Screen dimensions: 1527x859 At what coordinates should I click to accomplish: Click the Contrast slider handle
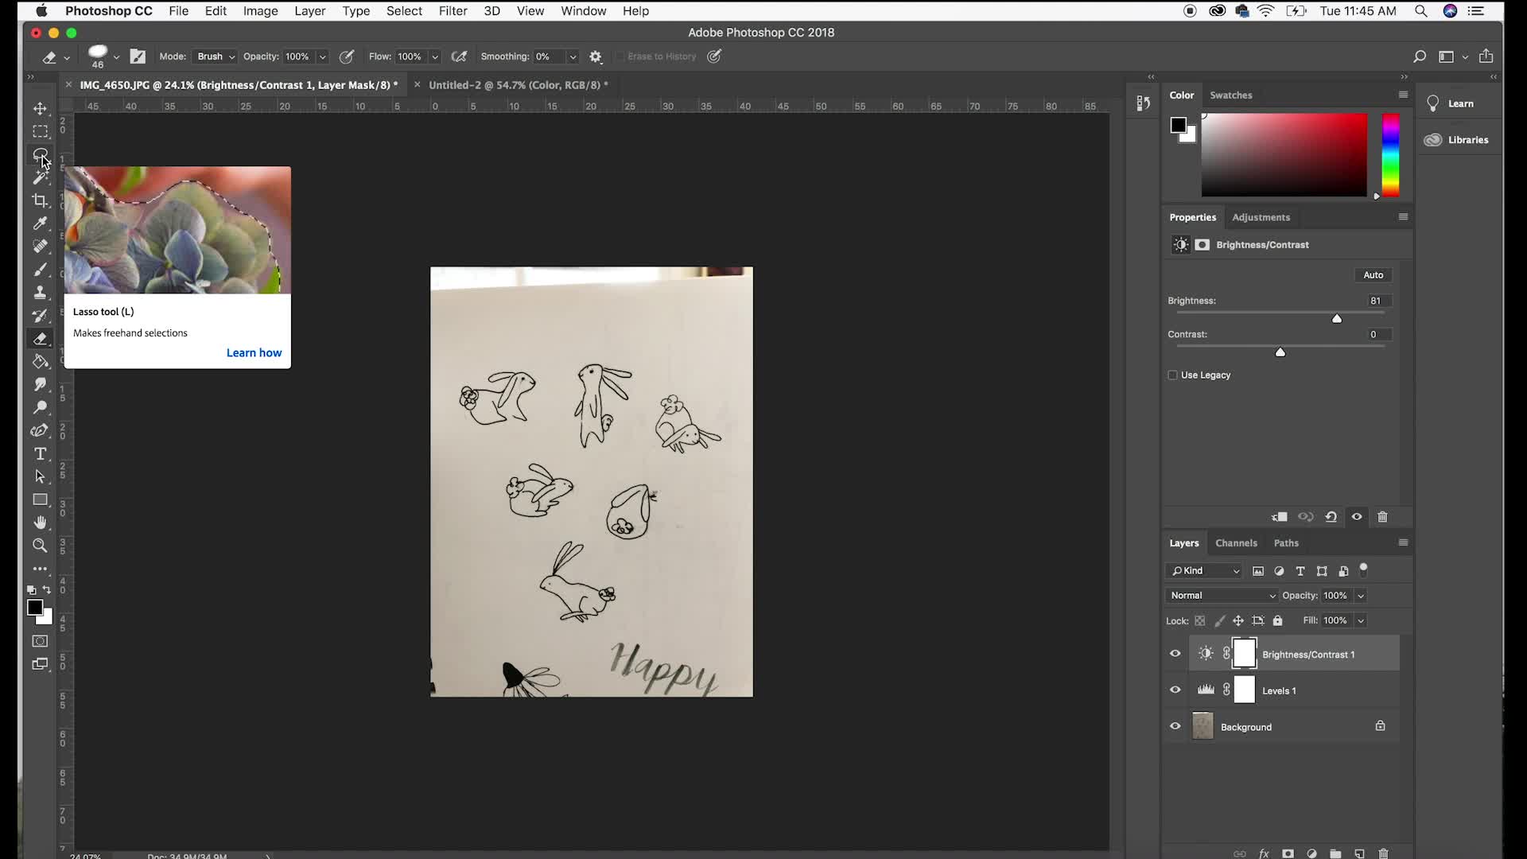[x=1280, y=352]
